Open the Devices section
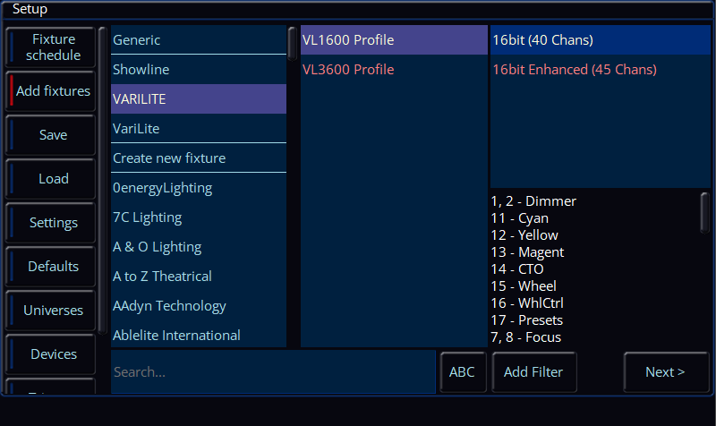The image size is (716, 426). coord(51,354)
